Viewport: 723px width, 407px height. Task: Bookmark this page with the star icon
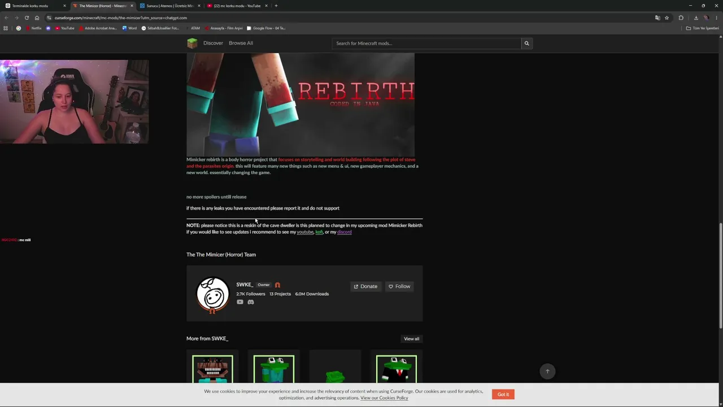(x=667, y=18)
